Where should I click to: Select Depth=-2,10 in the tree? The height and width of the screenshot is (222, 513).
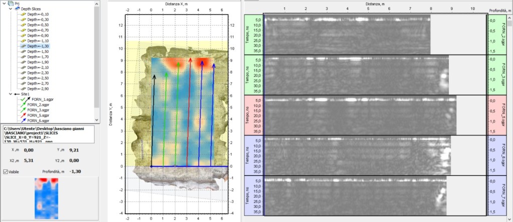(x=38, y=67)
